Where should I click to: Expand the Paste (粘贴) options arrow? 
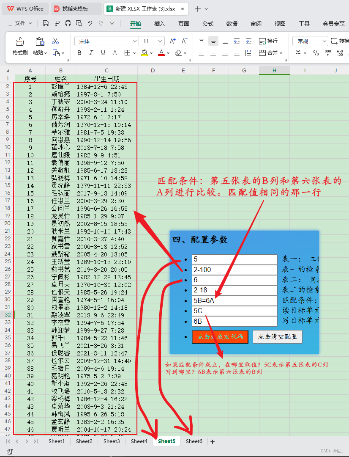pyautogui.click(x=46, y=53)
